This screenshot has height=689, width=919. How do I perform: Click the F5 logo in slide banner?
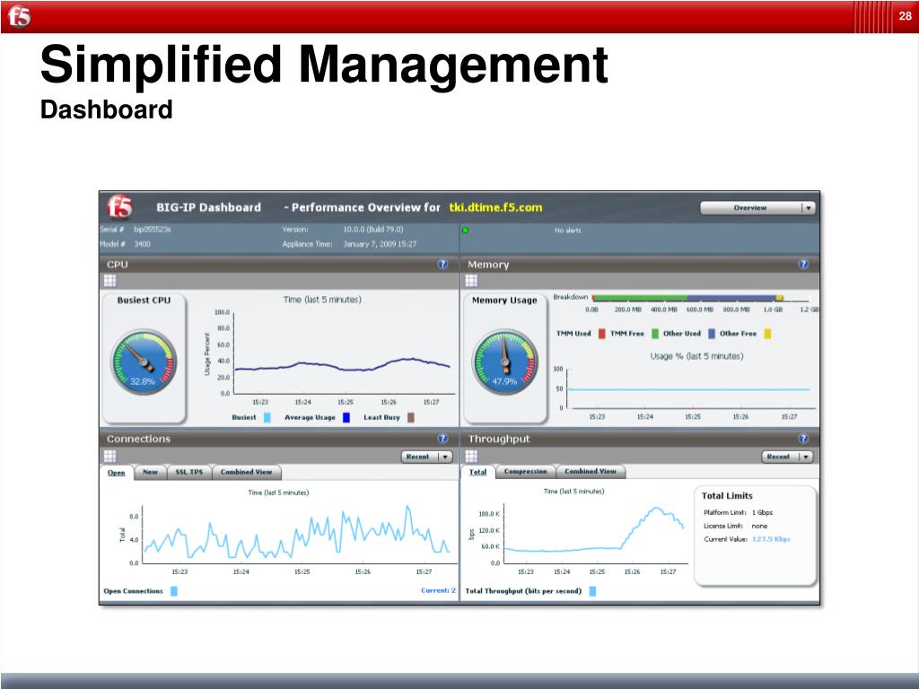coord(19,16)
